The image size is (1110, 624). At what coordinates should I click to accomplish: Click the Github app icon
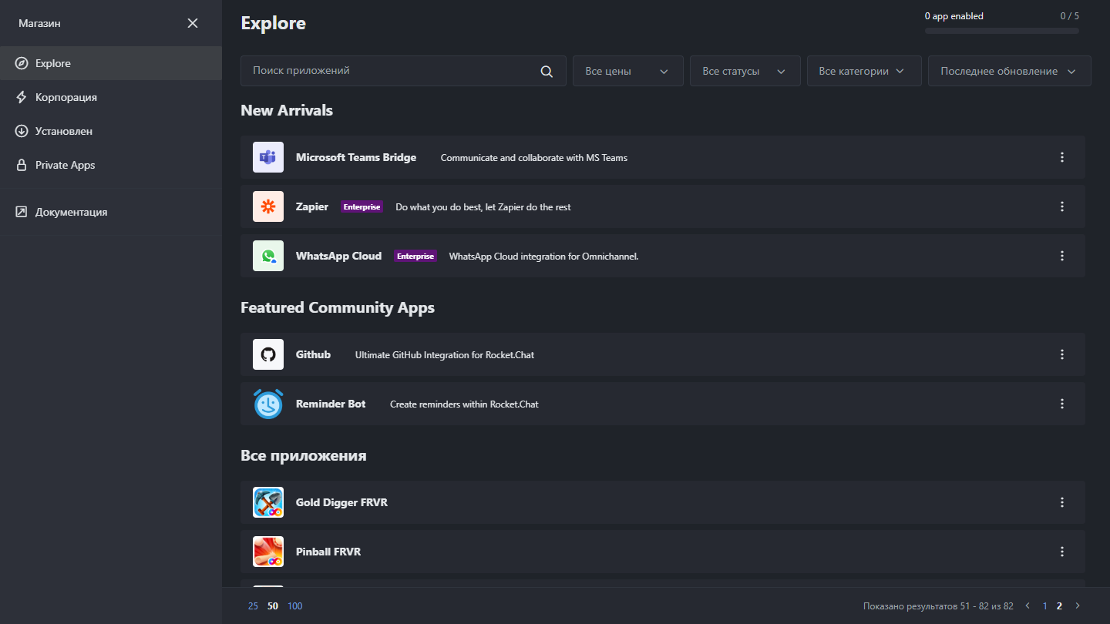[x=268, y=354]
